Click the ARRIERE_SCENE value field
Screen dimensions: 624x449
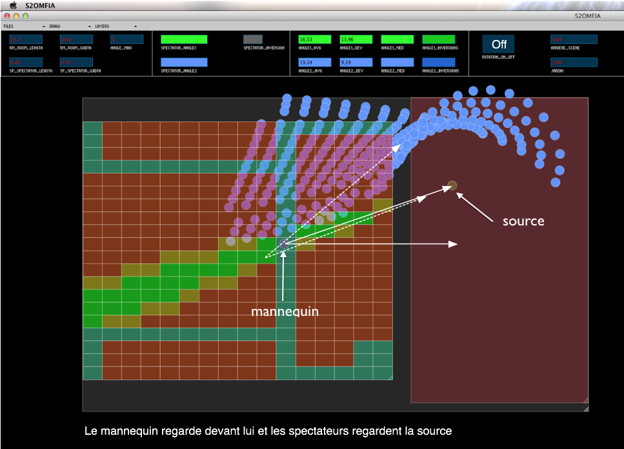[x=574, y=39]
